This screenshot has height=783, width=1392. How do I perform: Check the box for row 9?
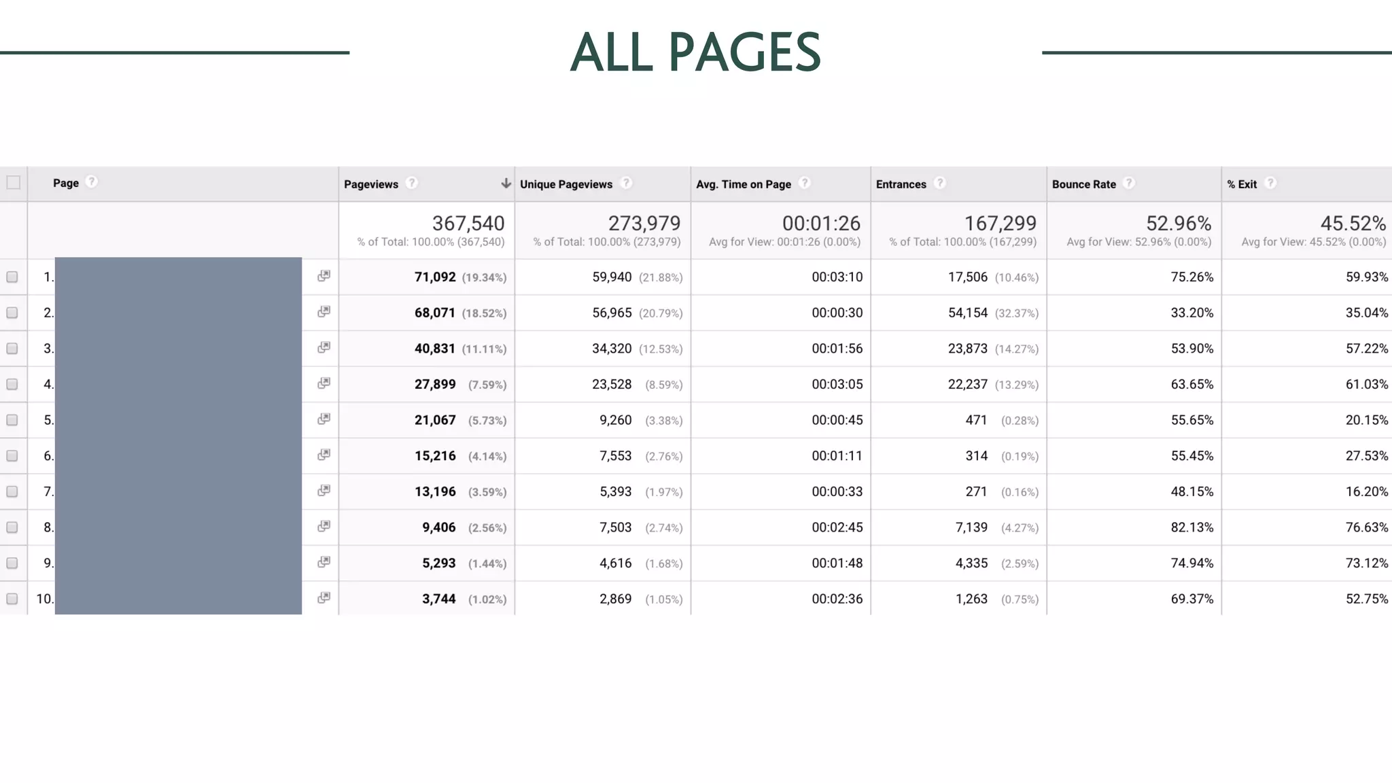click(x=12, y=563)
